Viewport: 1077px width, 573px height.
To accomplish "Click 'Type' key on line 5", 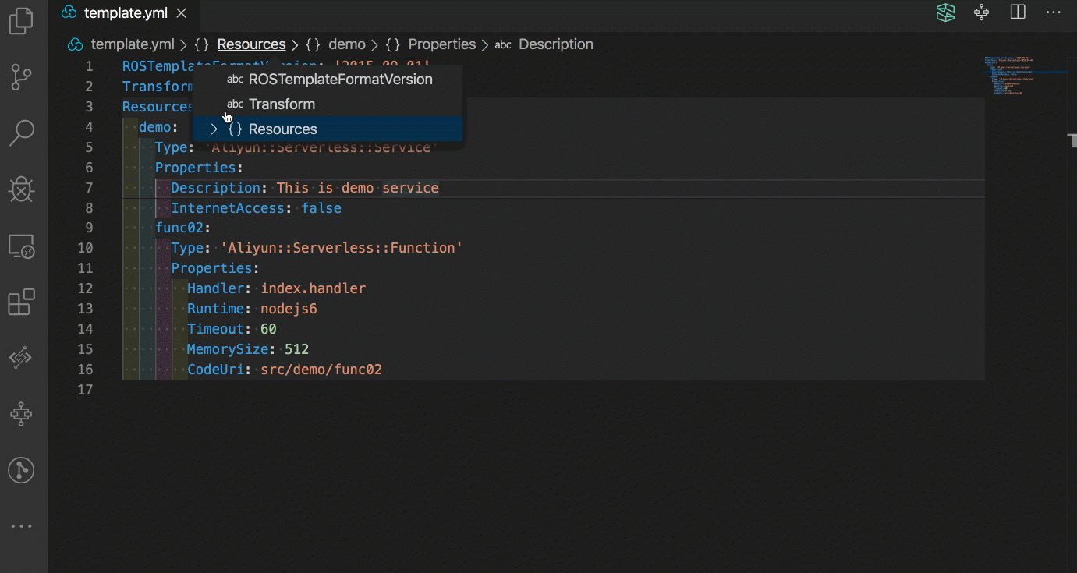I will 172,147.
